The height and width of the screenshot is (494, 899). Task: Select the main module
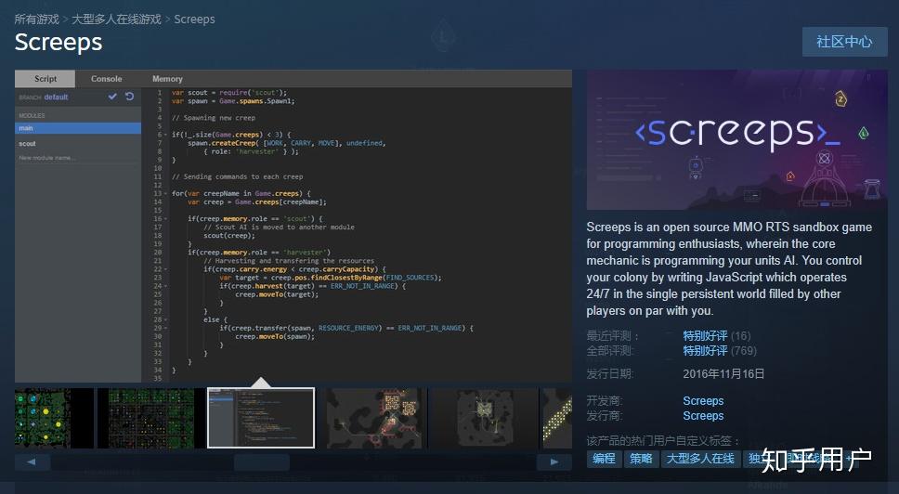click(78, 128)
